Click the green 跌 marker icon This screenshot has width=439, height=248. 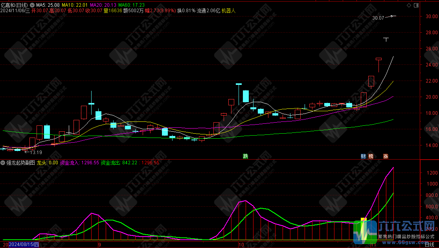[246, 156]
